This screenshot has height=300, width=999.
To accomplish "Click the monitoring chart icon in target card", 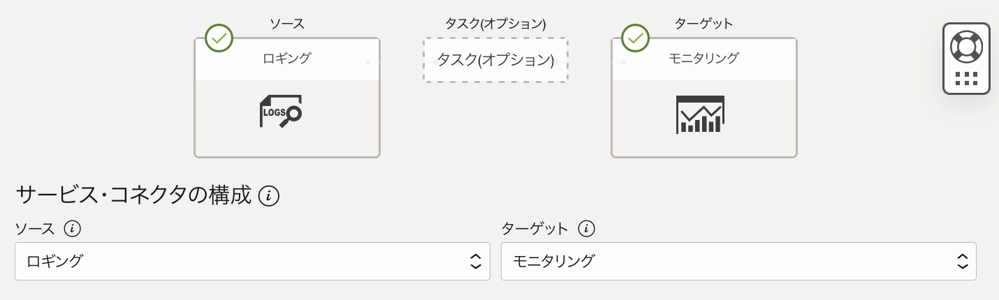I will click(x=700, y=114).
